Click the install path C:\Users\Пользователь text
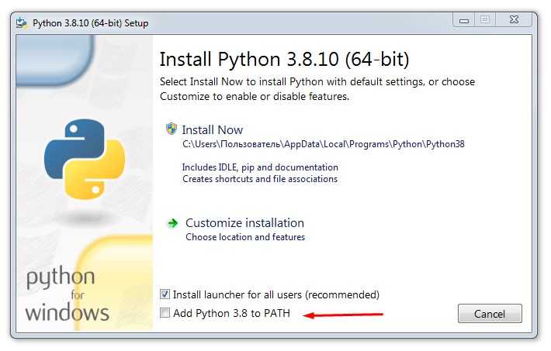Screen dimensions: 551x351 [x=324, y=144]
